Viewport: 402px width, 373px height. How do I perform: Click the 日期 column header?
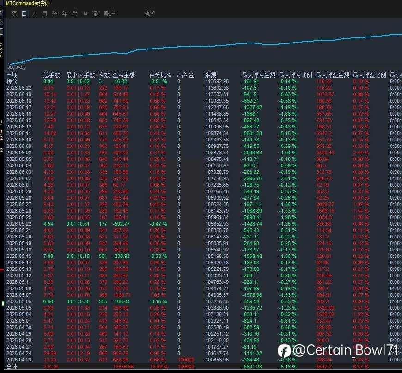pos(12,75)
